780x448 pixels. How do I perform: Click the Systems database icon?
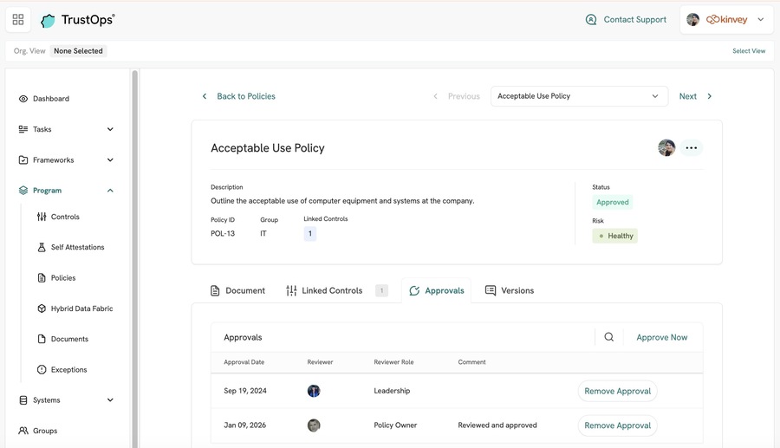[23, 400]
